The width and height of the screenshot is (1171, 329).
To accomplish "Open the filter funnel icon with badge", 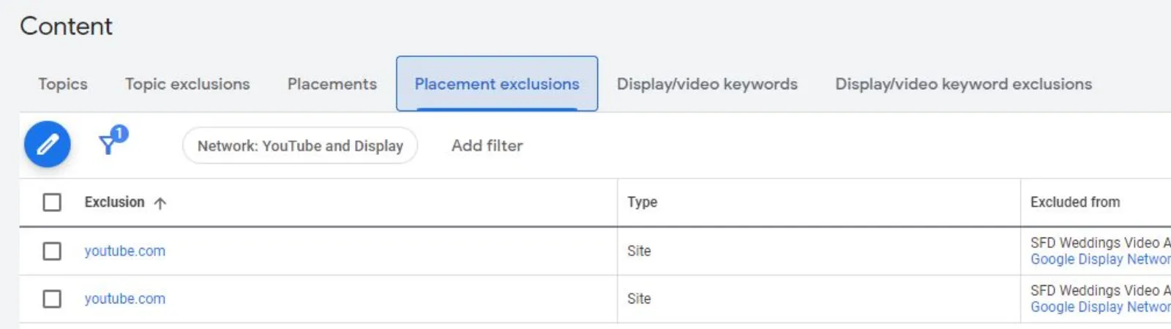I will pyautogui.click(x=113, y=140).
